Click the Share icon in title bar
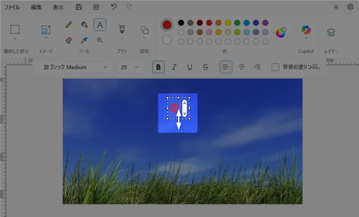The height and width of the screenshot is (217, 359). point(96,7)
